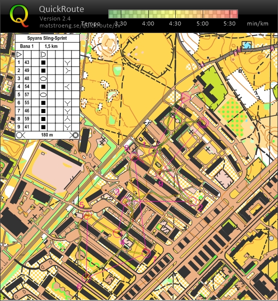Click the Spyans Sling-Sprint table header
This screenshot has height=301, width=278.
47,38
